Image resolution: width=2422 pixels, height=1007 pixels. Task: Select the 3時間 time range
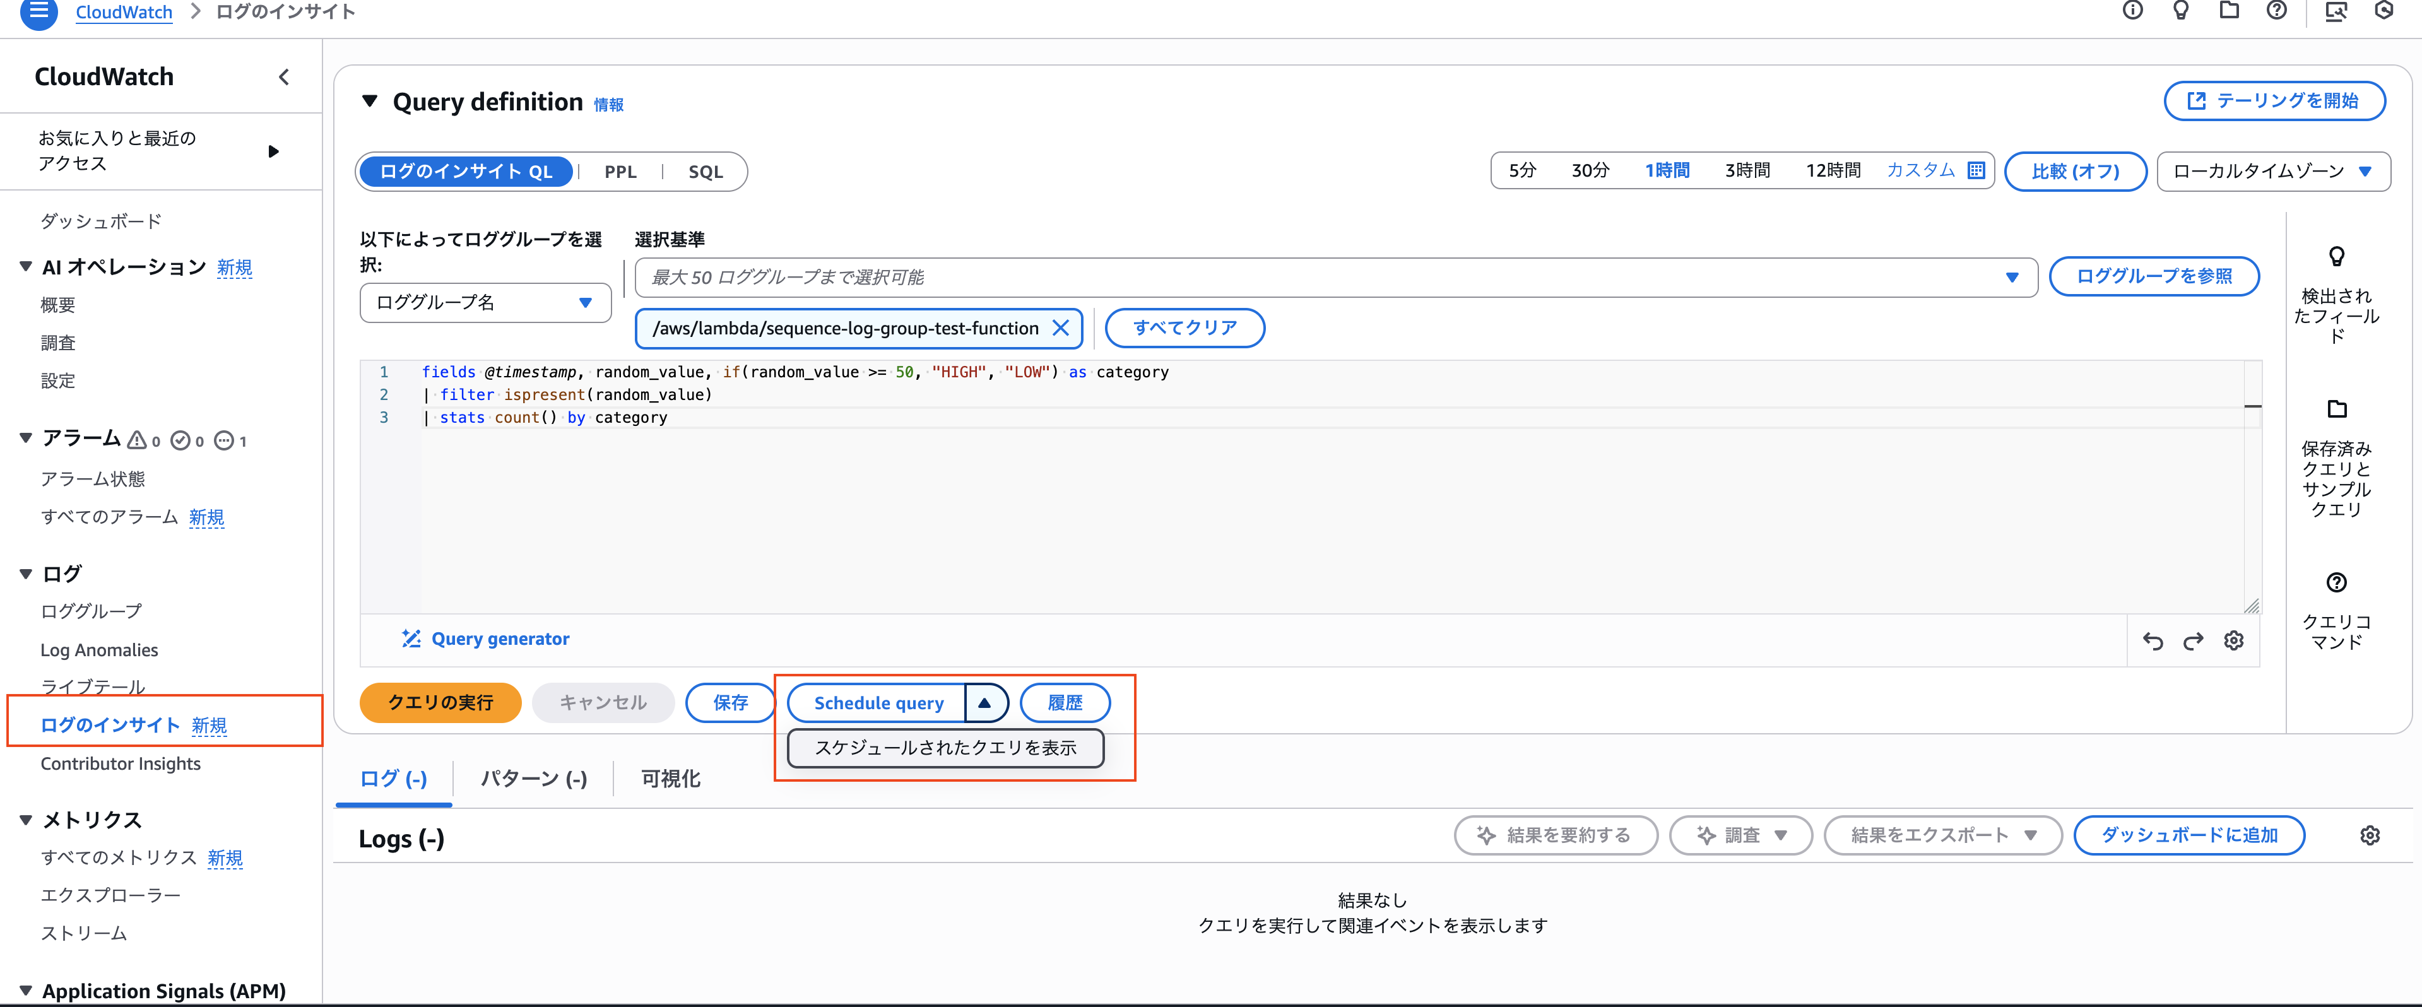pyautogui.click(x=1747, y=171)
